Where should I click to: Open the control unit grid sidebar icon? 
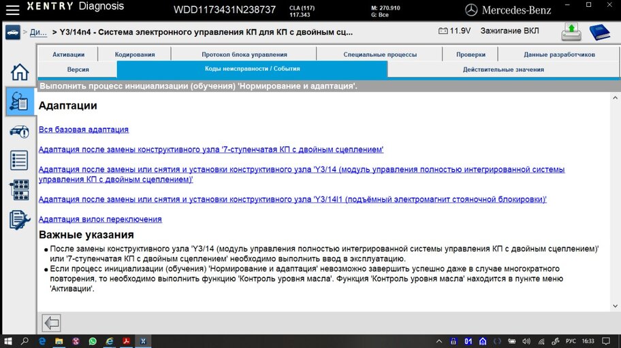(x=19, y=190)
